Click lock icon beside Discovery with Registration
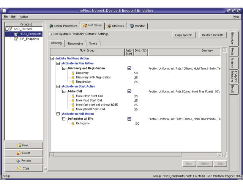The image size is (243, 188). pyautogui.click(x=73, y=77)
